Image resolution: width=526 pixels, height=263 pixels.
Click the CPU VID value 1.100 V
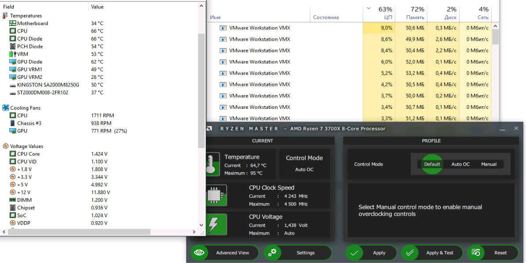tap(99, 162)
